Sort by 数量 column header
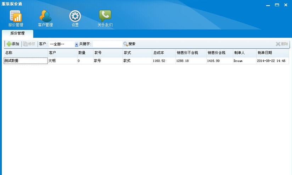Image resolution: width=292 pixels, height=175 pixels. coord(85,53)
